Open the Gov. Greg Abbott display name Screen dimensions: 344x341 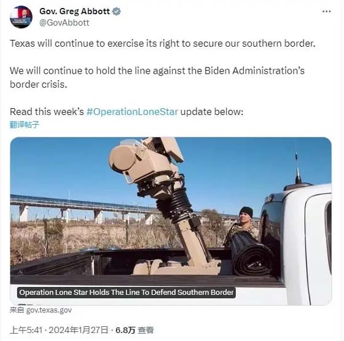point(74,11)
